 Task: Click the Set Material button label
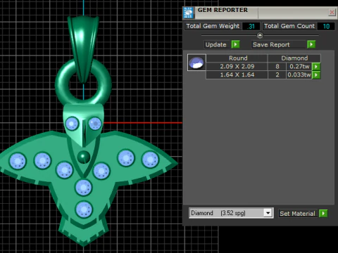pyautogui.click(x=297, y=214)
